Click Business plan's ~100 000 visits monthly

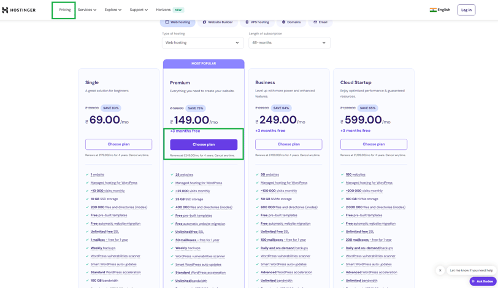[278, 191]
